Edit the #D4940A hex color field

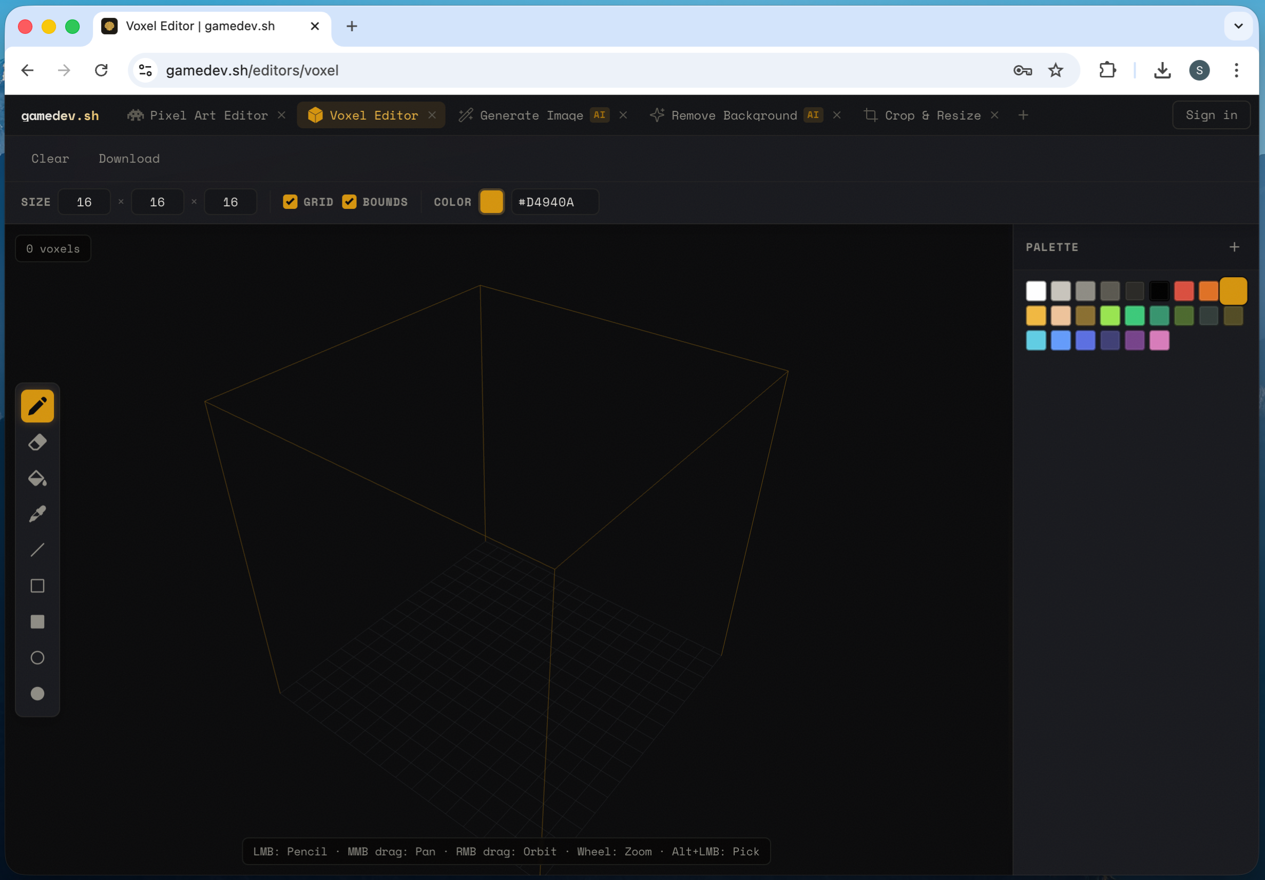pos(554,202)
